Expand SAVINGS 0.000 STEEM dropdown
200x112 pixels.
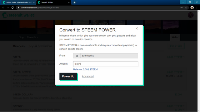click(x=175, y=106)
